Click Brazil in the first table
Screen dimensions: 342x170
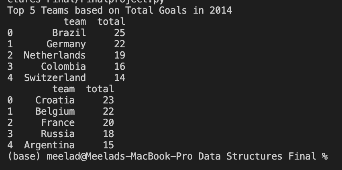click(x=69, y=32)
